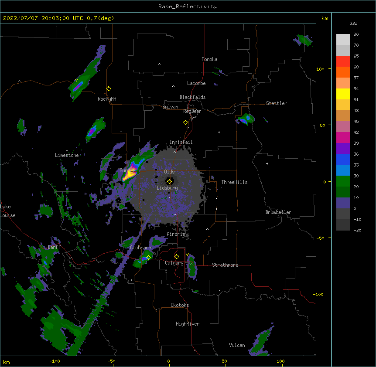Click the purple 0-10 dBZ legend swatch
Screen dimensions: 376x367
point(343,203)
